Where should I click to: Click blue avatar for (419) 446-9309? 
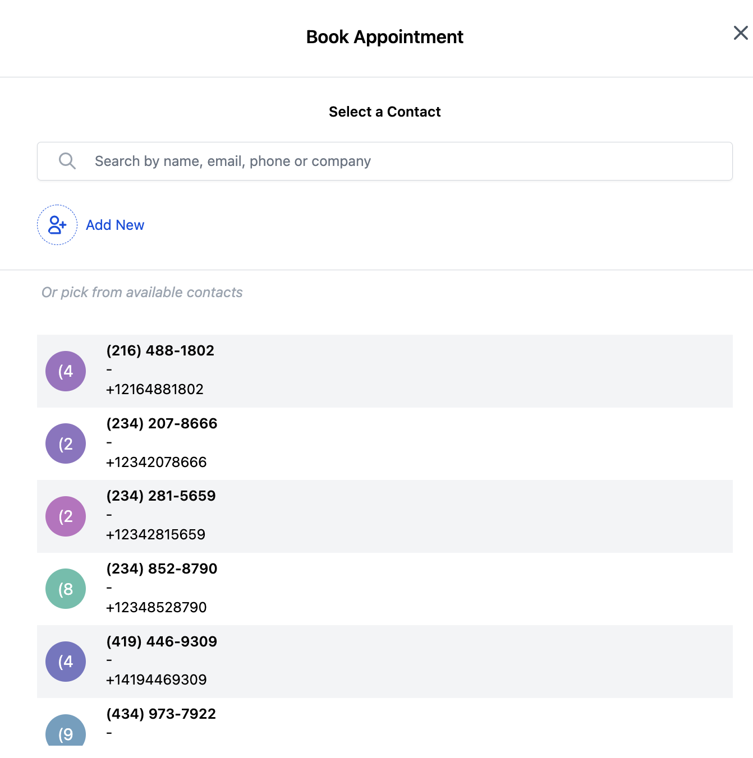click(66, 662)
